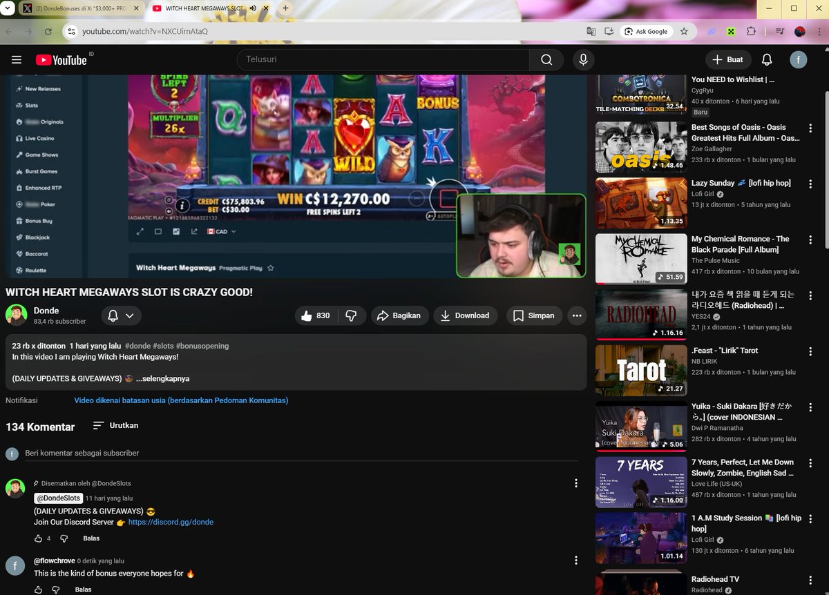The image size is (829, 595).
Task: Open options menu for 7 Years video
Action: (811, 462)
